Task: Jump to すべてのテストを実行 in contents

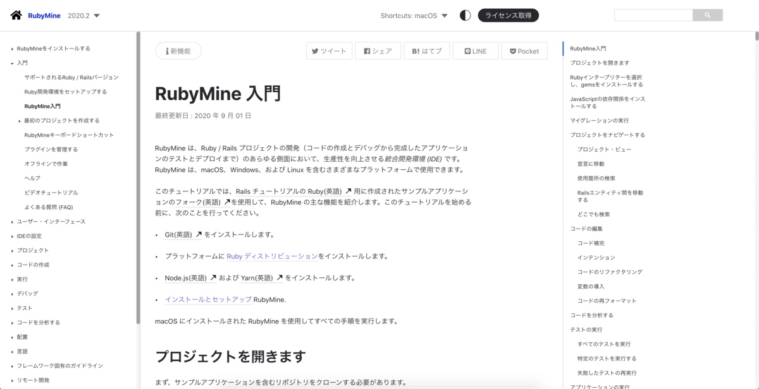Action: [604, 344]
